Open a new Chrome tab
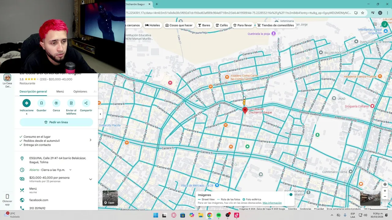The height and width of the screenshot is (220, 392). click(x=156, y=4)
